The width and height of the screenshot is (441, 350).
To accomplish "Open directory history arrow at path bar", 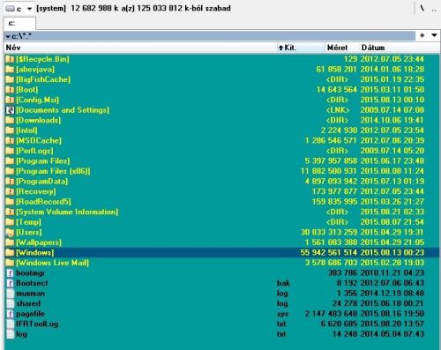I will pyautogui.click(x=435, y=35).
